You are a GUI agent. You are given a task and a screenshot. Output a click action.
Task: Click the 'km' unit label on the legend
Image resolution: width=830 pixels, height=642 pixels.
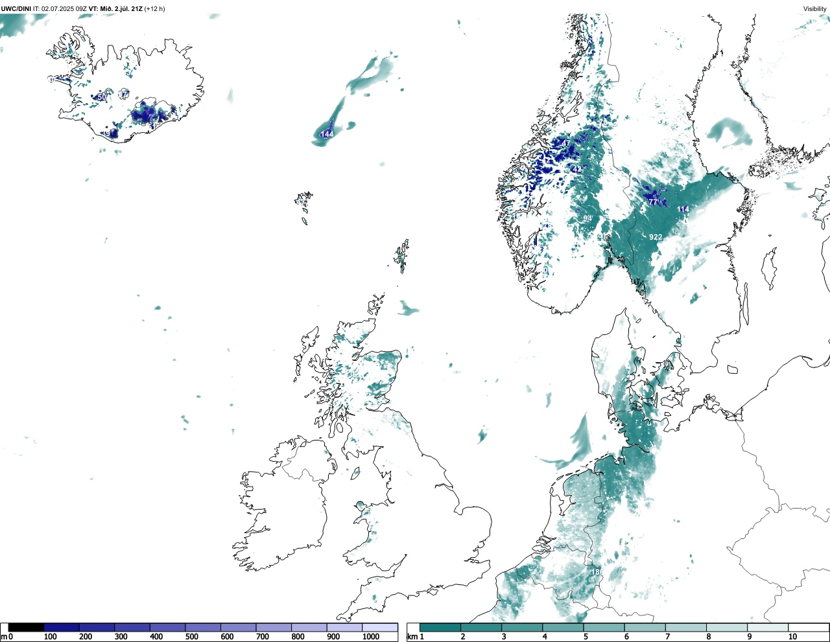[412, 637]
